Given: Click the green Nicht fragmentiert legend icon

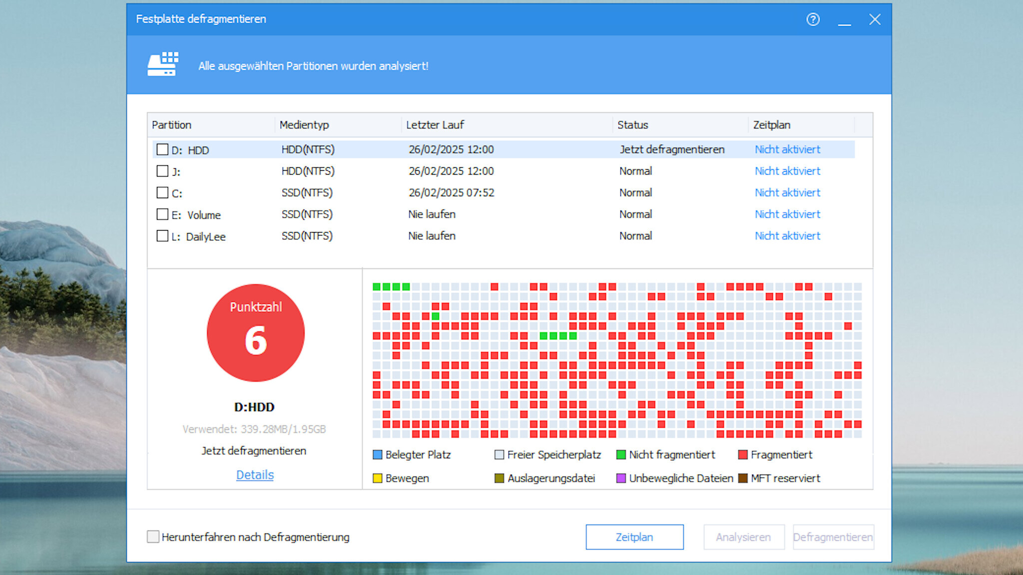Looking at the screenshot, I should [621, 454].
